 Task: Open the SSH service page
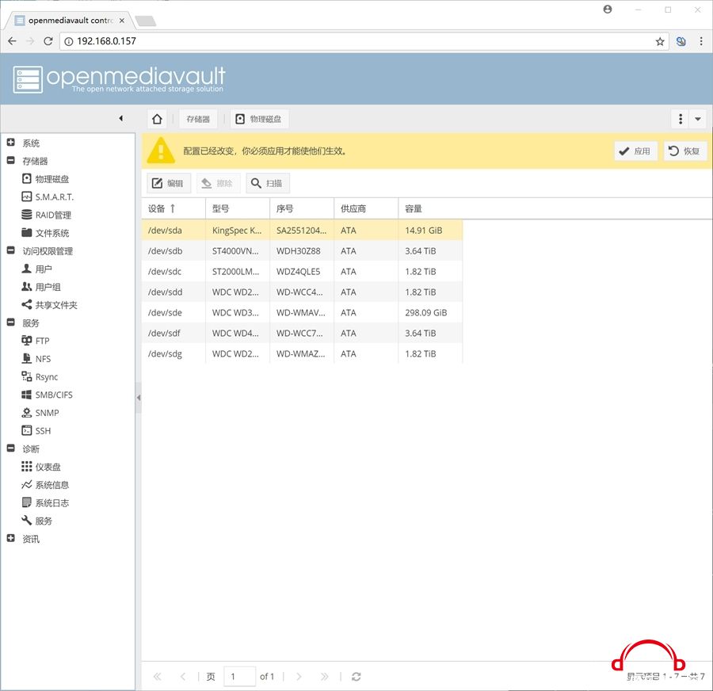[x=36, y=431]
